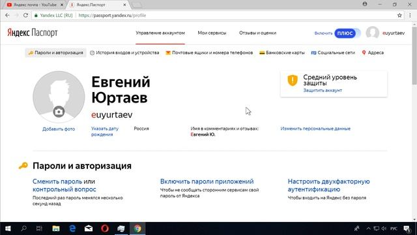Screen dimensions: 417x235
Task: Switch to Chrome on taskbar
Action: [x=137, y=228]
